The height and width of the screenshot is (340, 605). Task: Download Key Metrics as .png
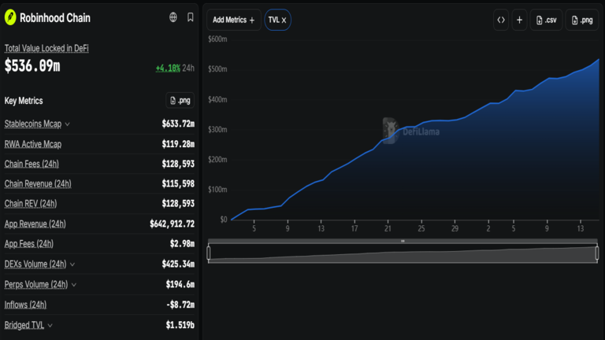coord(180,101)
